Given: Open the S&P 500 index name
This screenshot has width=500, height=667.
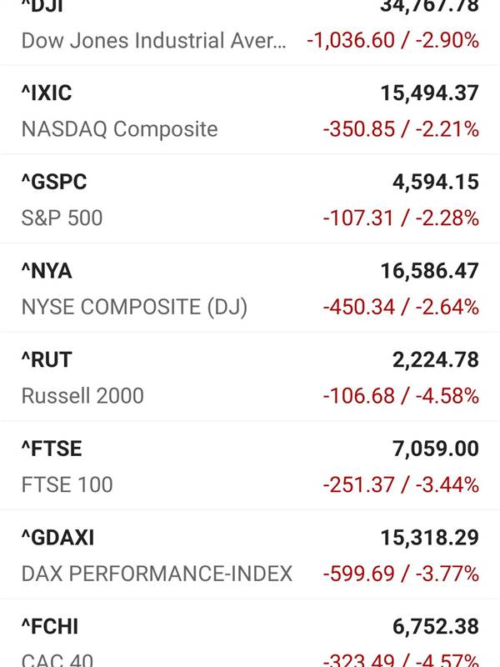Looking at the screenshot, I should pyautogui.click(x=62, y=218).
